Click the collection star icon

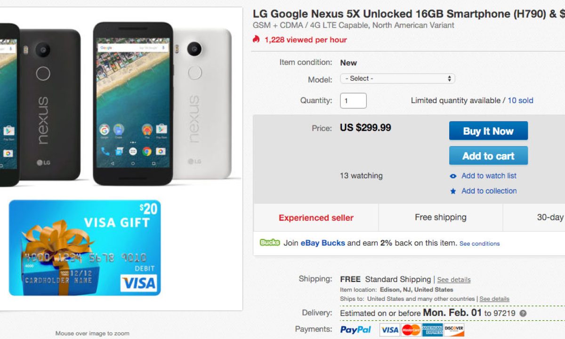click(x=453, y=191)
